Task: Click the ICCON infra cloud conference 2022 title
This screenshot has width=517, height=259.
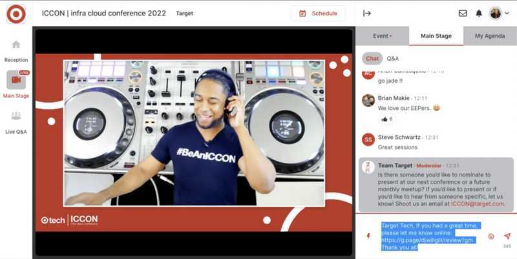Action: (104, 13)
